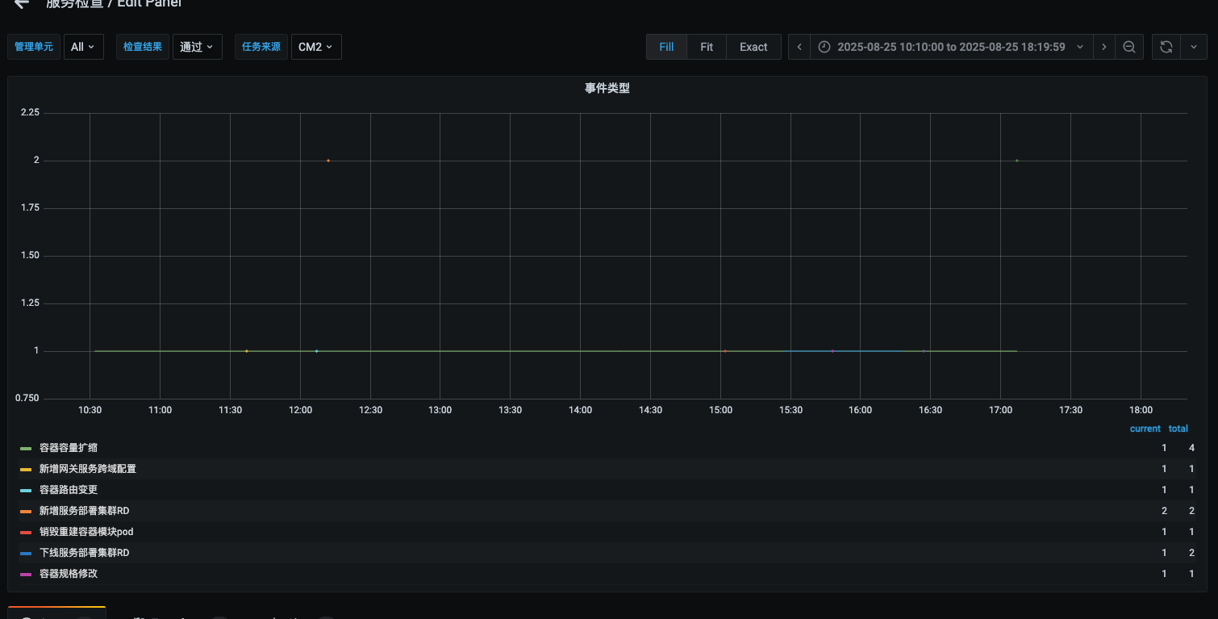This screenshot has width=1218, height=619.
Task: Click total value 4 for 容器容量扩缩
Action: tap(1191, 448)
